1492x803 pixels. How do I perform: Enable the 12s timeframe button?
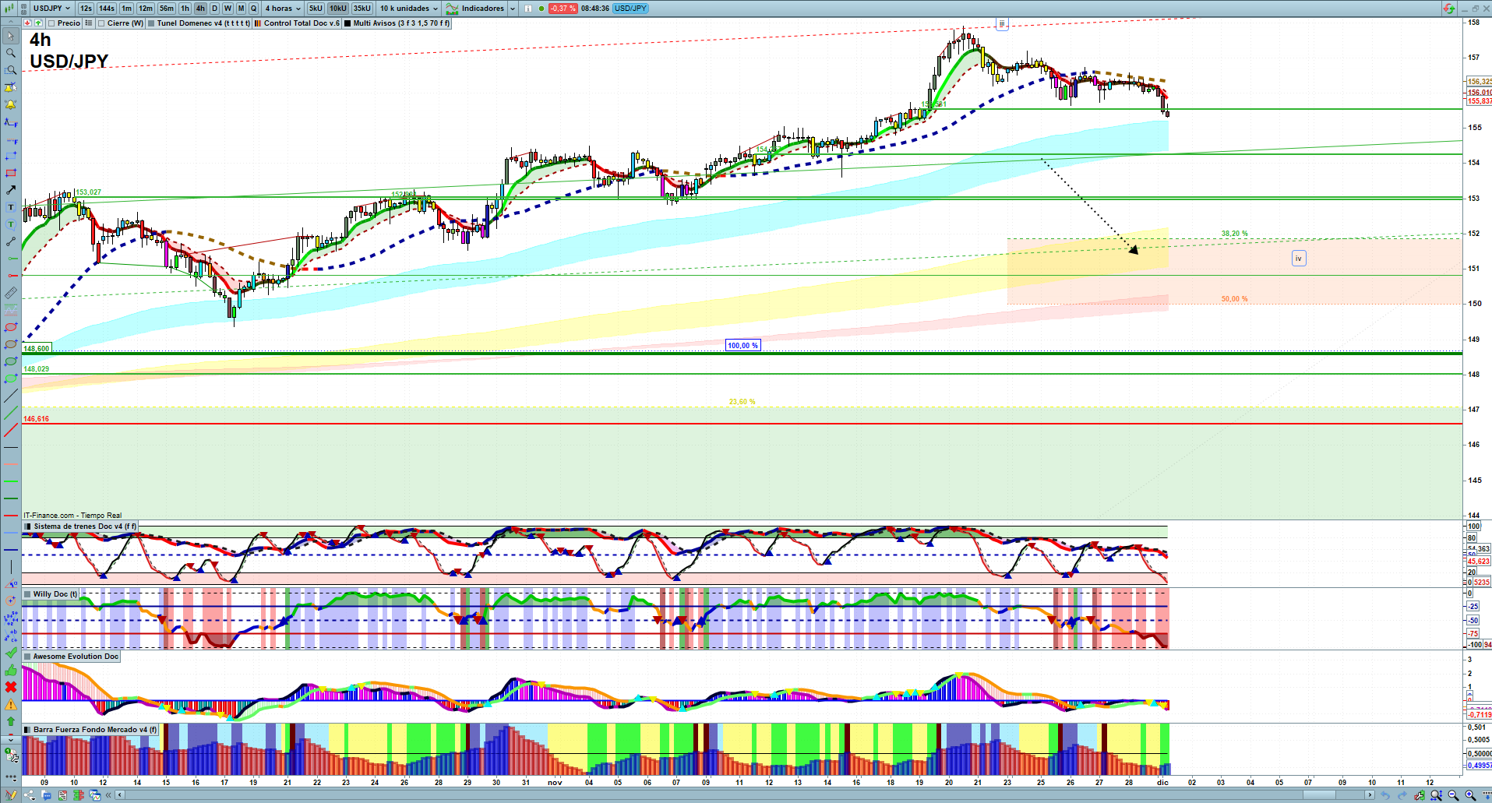[x=86, y=9]
